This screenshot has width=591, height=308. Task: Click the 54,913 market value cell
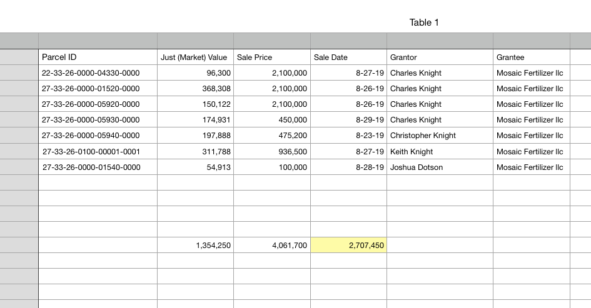pos(195,167)
